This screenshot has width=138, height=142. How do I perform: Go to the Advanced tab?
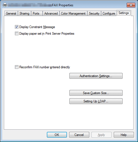click(51, 14)
